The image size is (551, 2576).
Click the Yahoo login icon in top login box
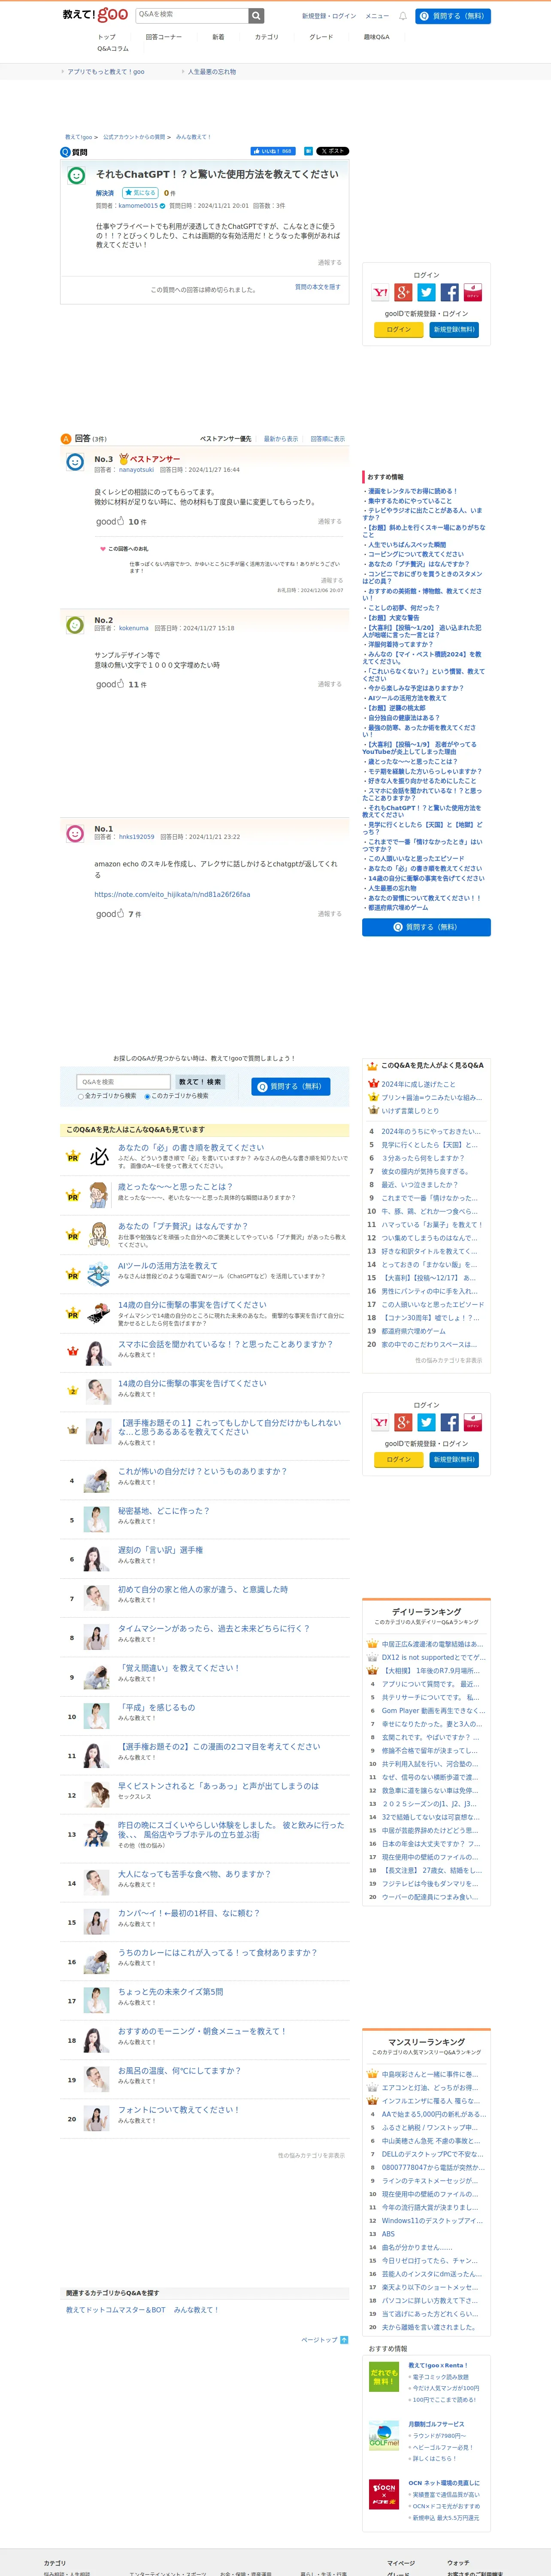[380, 292]
